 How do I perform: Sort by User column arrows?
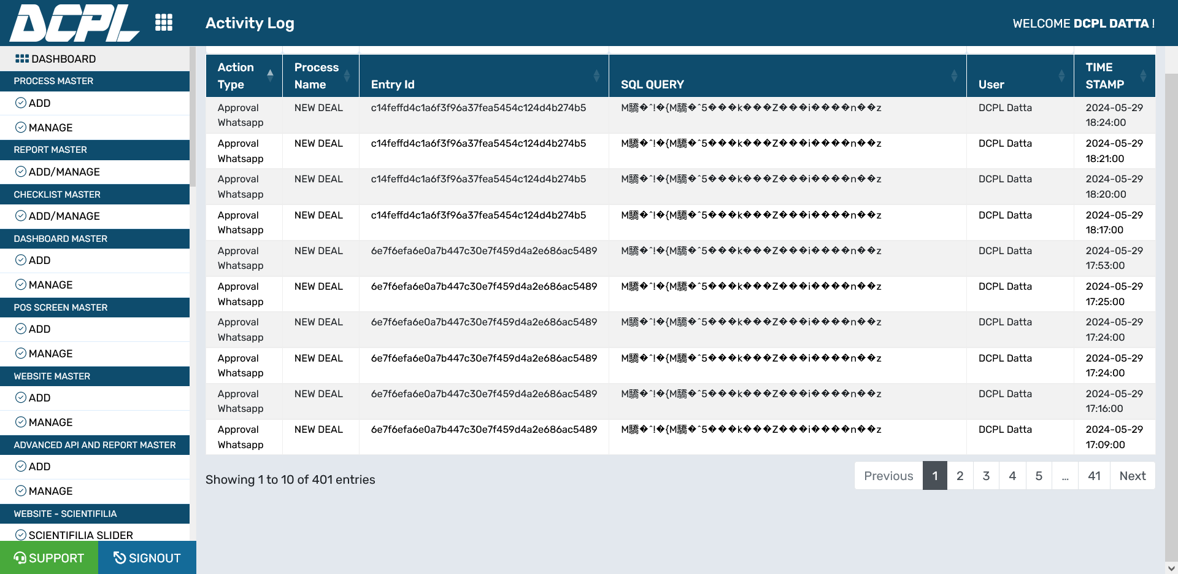1061,76
